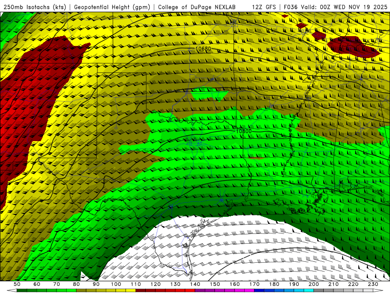Click the 170 value on the color scale
This screenshot has width=390, height=293.
point(254,284)
